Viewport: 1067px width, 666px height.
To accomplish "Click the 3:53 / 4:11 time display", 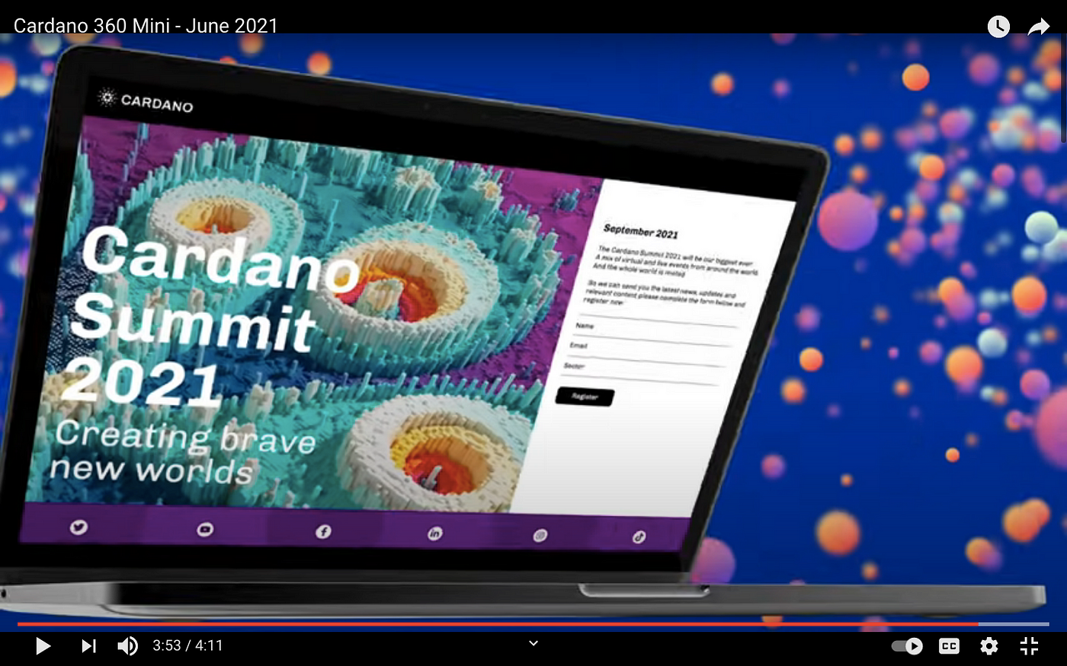I will [187, 646].
